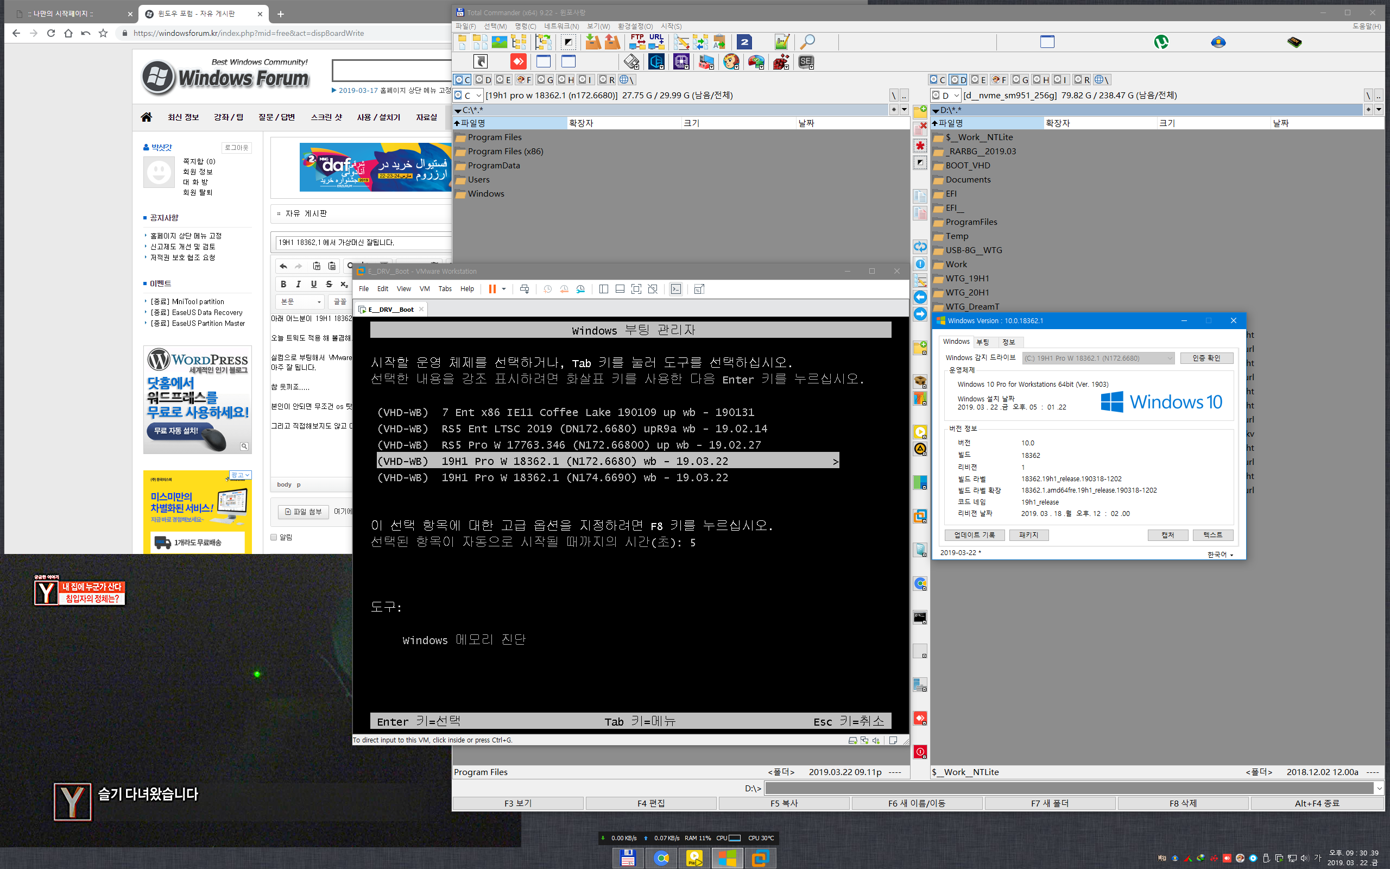Click the VMware unity mode icon
Screen dimensions: 1390x869
coord(653,289)
